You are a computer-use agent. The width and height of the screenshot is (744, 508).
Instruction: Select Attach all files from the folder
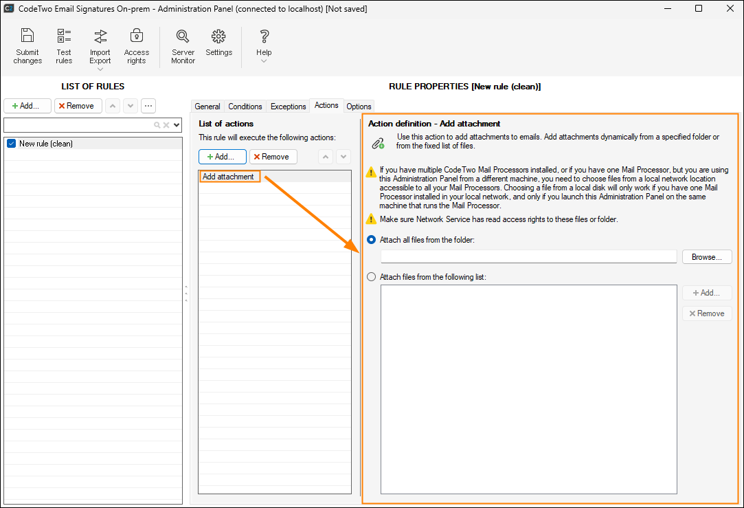tap(372, 240)
